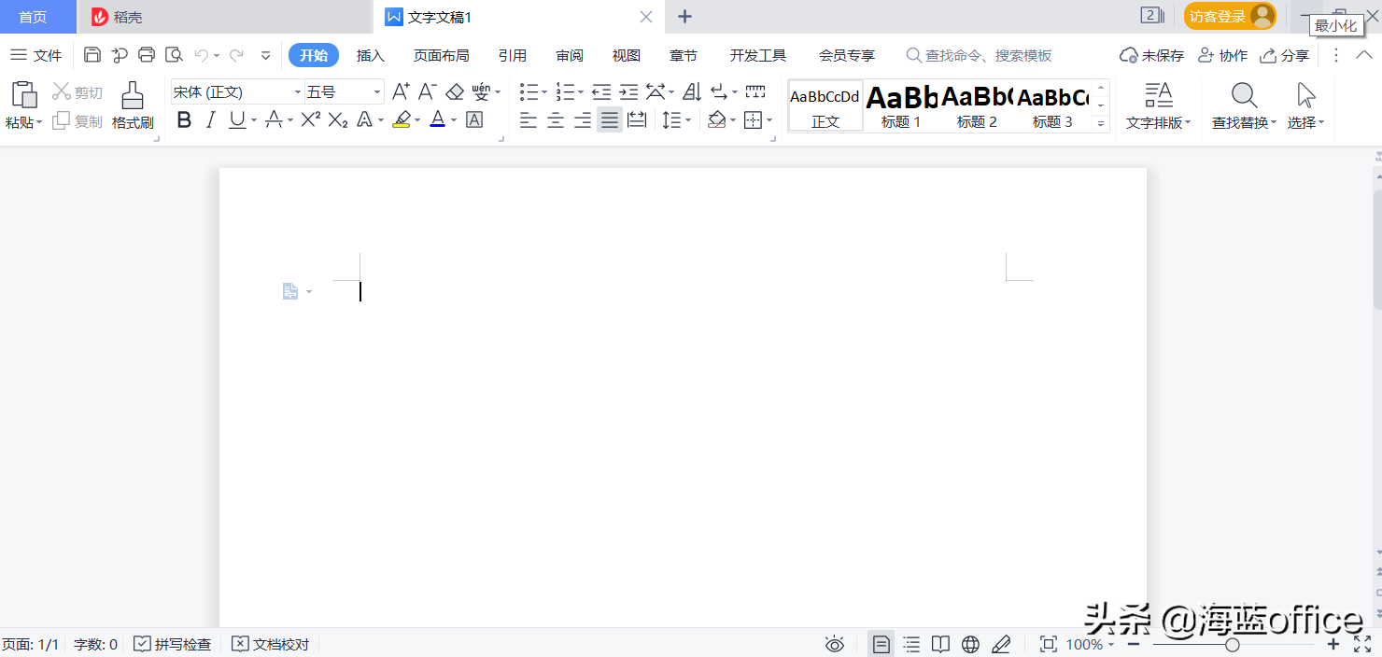Click the Save icon in quick toolbar

click(92, 55)
